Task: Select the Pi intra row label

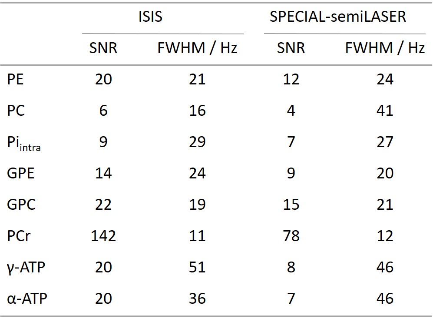Action: coord(24,143)
